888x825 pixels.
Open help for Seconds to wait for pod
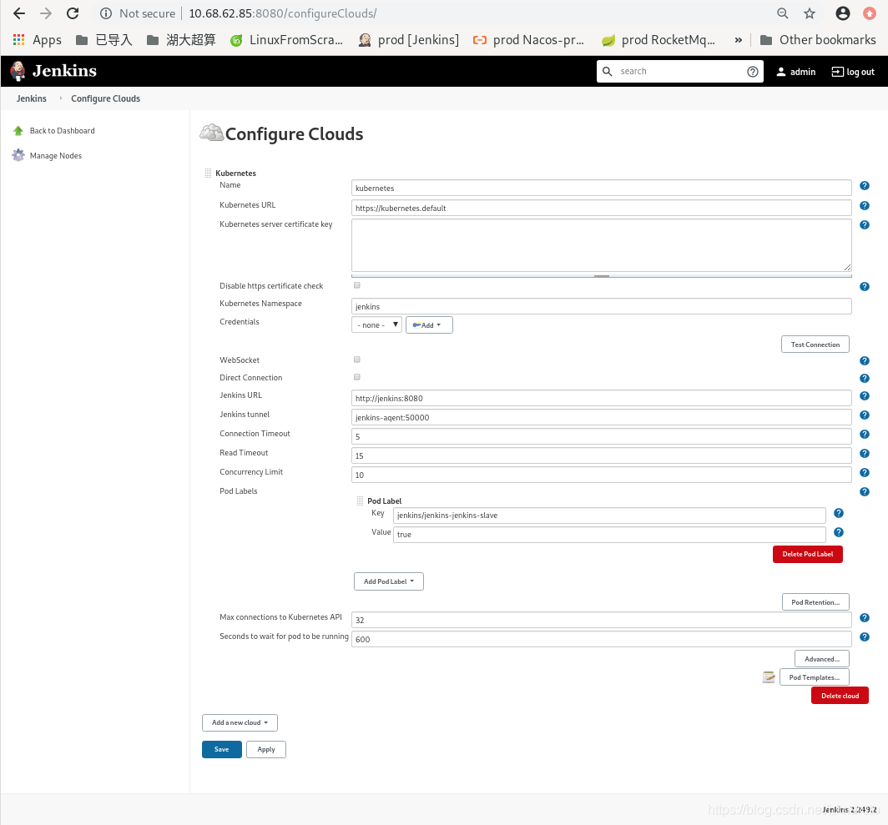coord(865,637)
